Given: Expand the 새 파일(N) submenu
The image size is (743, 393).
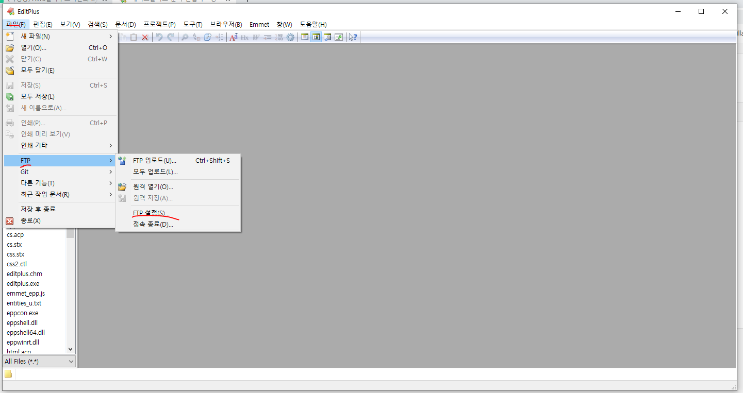Looking at the screenshot, I should [x=59, y=36].
